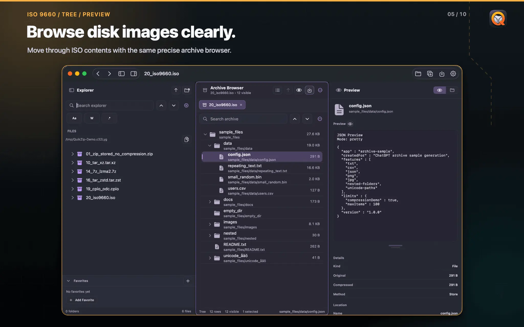Collapse the sample_files folder

[x=205, y=134]
